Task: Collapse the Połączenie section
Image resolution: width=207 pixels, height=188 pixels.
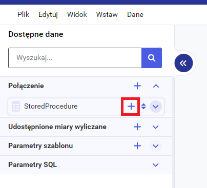Action: (156, 86)
